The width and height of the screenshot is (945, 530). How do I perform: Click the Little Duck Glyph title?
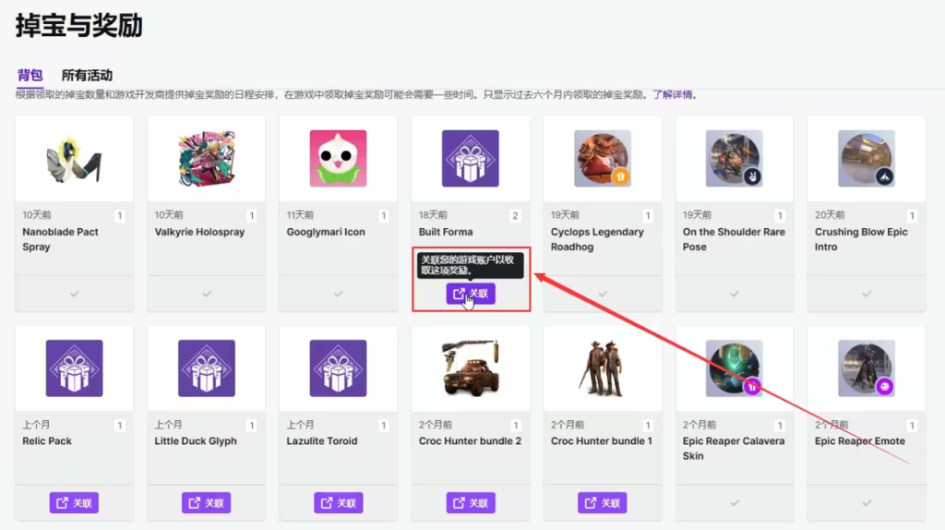tap(196, 440)
